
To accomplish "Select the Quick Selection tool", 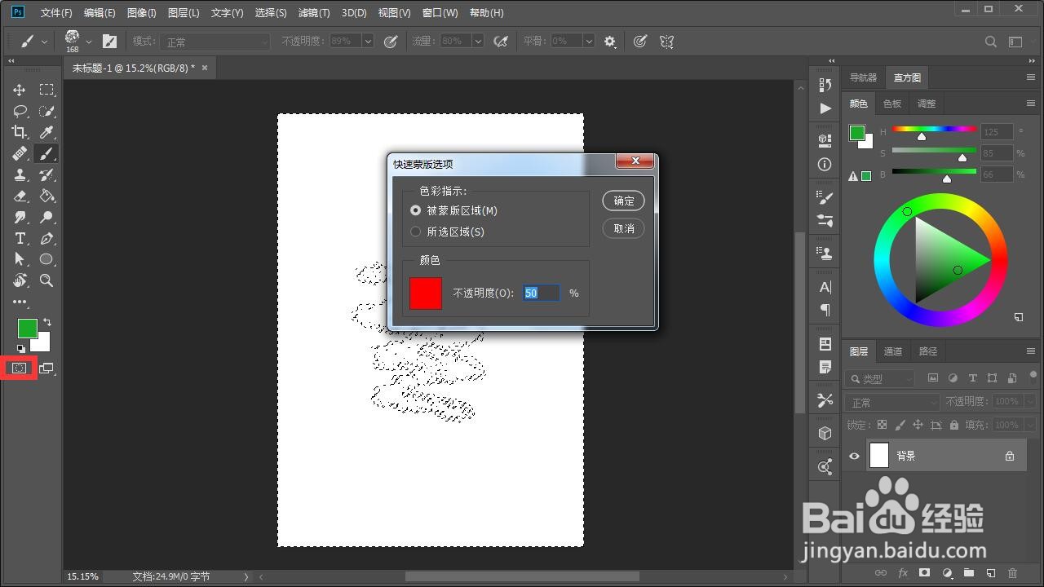I will (x=47, y=111).
